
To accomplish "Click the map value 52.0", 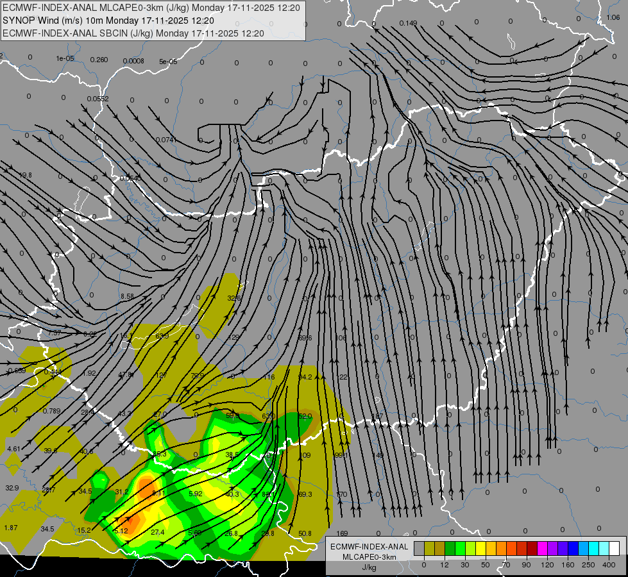I will (305, 417).
